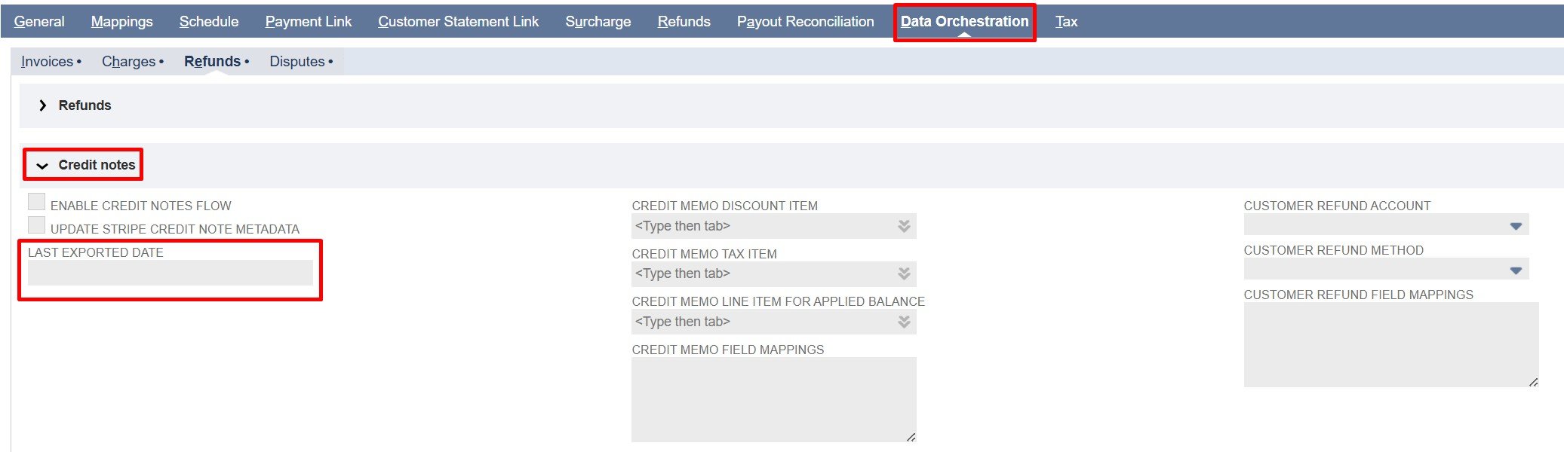
Task: Collapse the Credit notes section
Action: (43, 166)
